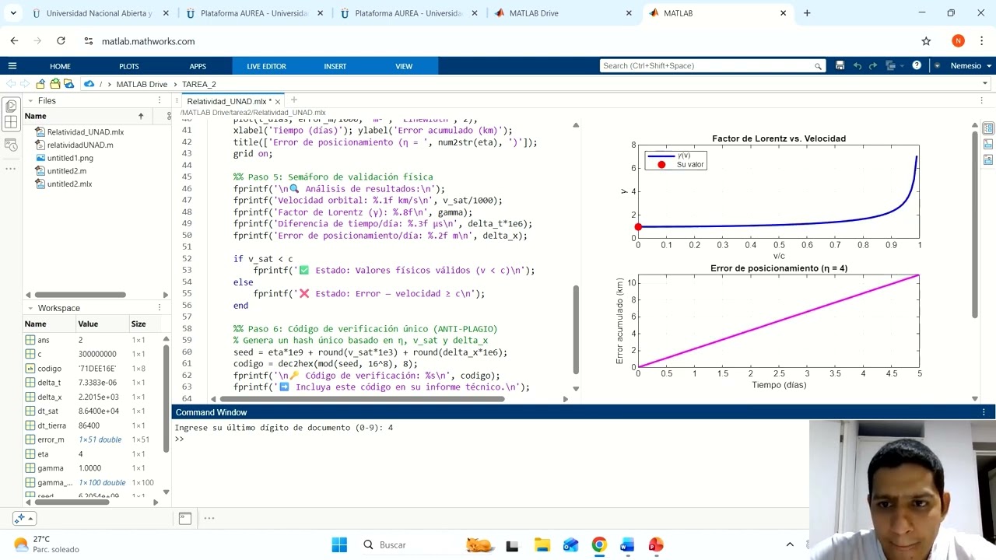Add a new editor tab with plus

pyautogui.click(x=293, y=100)
